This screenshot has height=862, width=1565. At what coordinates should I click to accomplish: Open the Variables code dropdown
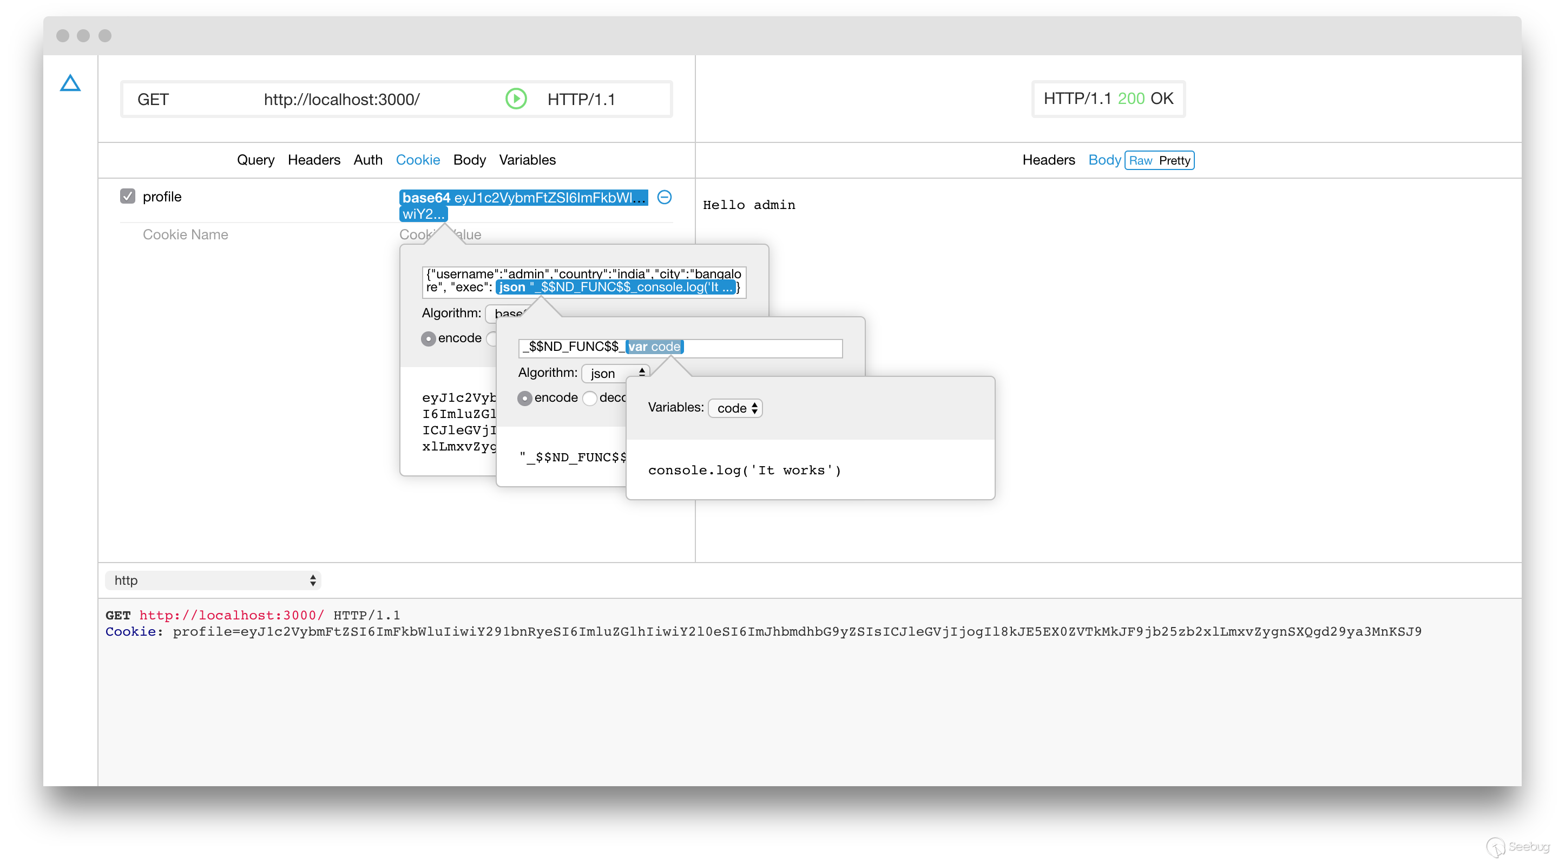click(x=735, y=408)
